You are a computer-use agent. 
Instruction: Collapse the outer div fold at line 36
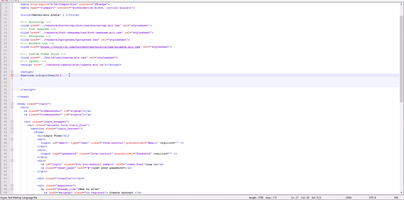(x=12, y=107)
